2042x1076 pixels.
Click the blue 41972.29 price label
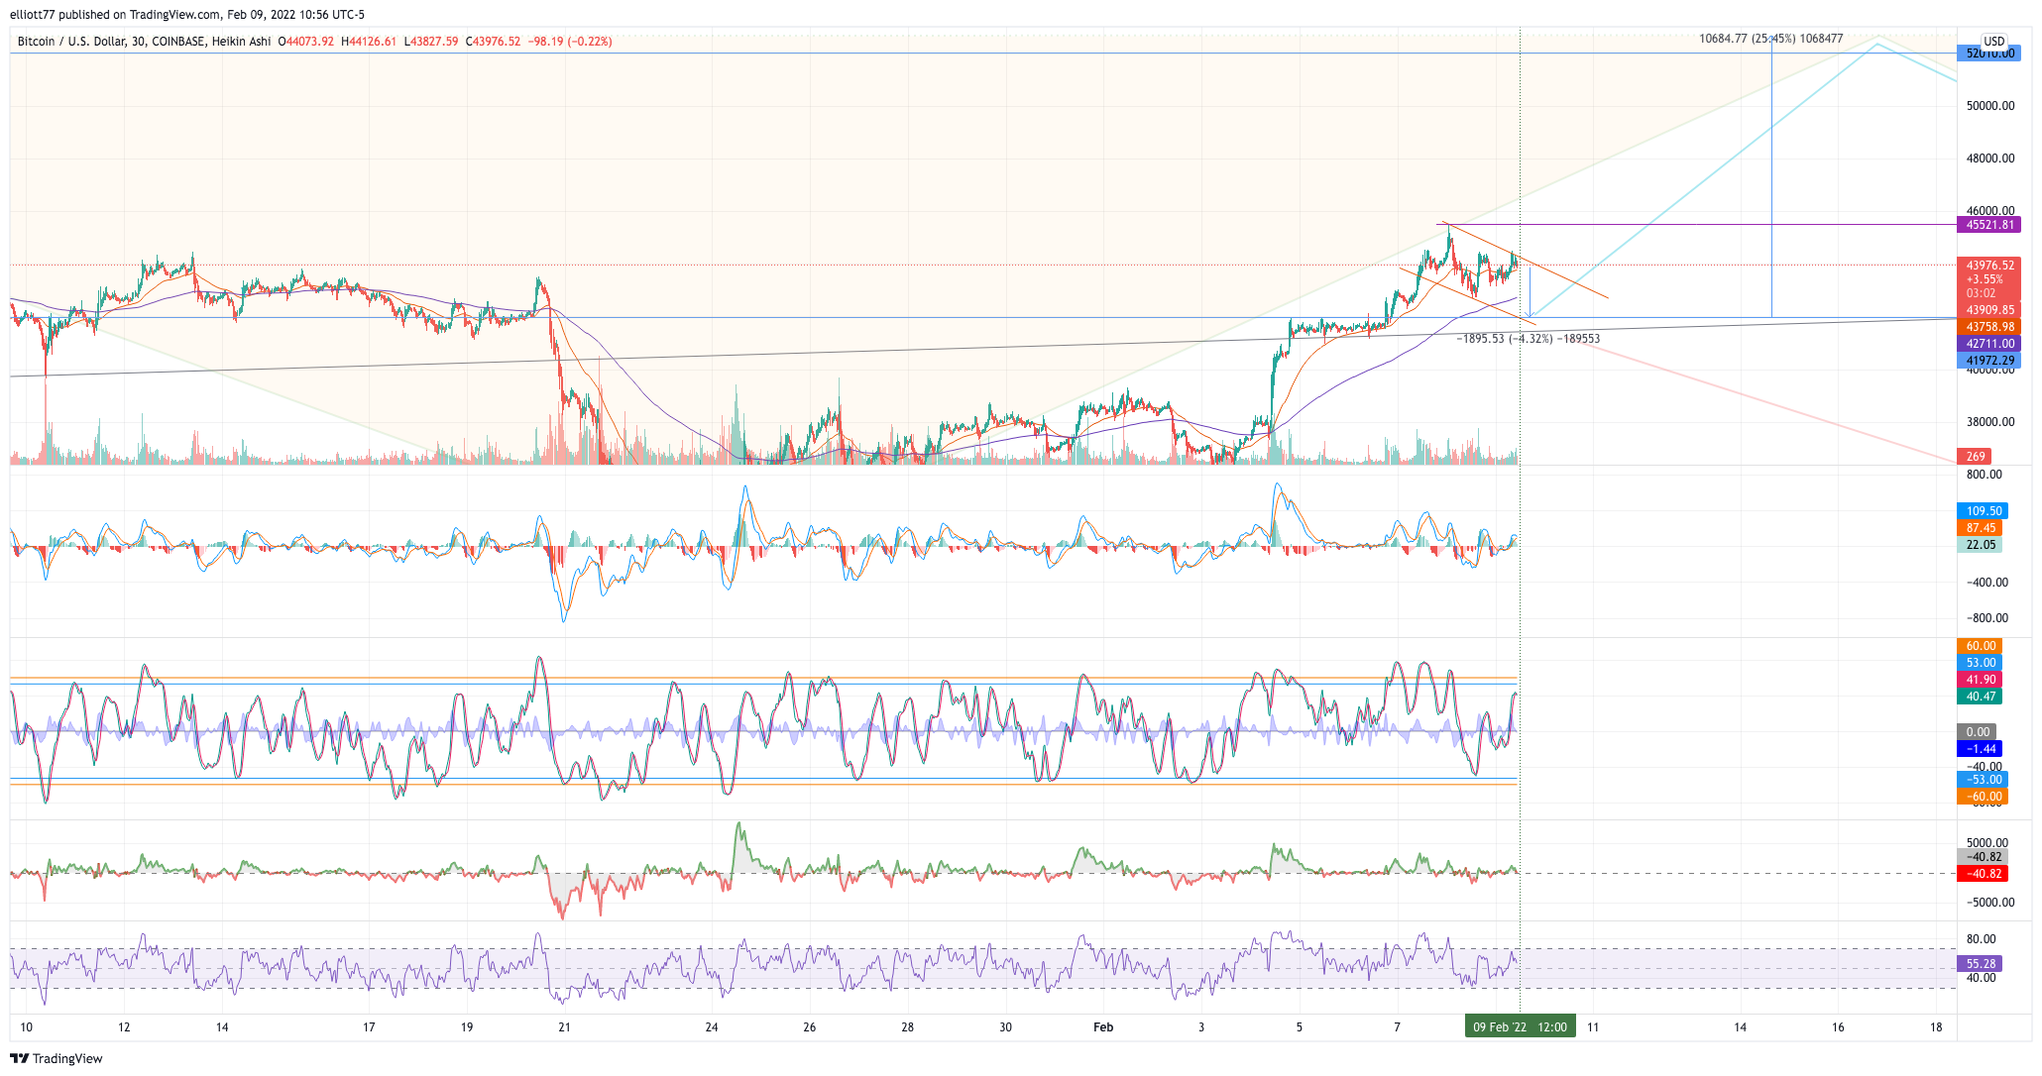(1988, 361)
